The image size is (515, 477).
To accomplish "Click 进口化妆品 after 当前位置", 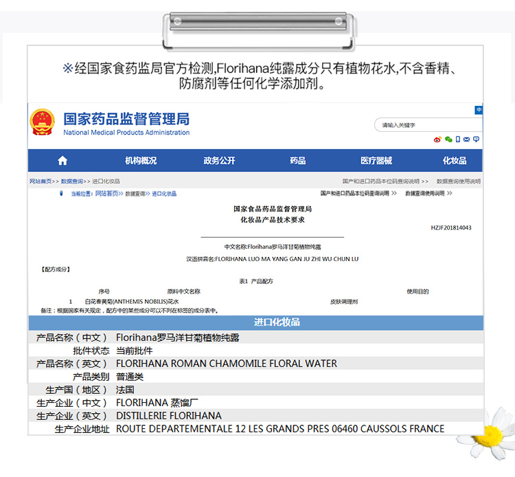I will click(164, 194).
